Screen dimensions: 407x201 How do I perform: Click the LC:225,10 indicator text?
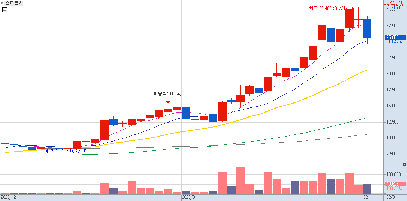pyautogui.click(x=394, y=3)
